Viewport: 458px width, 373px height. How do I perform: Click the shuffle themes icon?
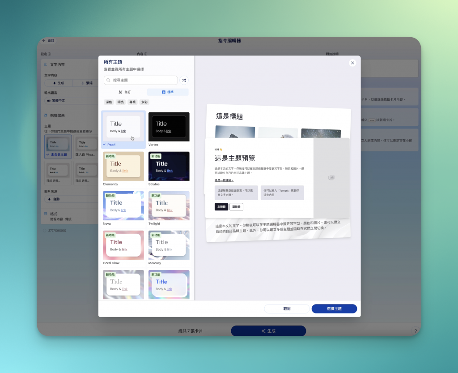coord(184,80)
